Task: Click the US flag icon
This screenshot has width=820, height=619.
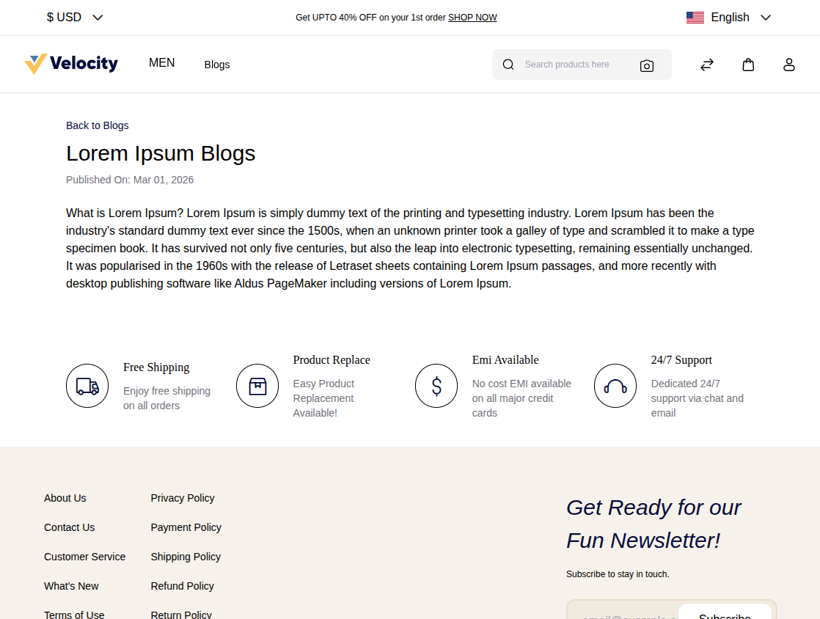Action: (695, 17)
